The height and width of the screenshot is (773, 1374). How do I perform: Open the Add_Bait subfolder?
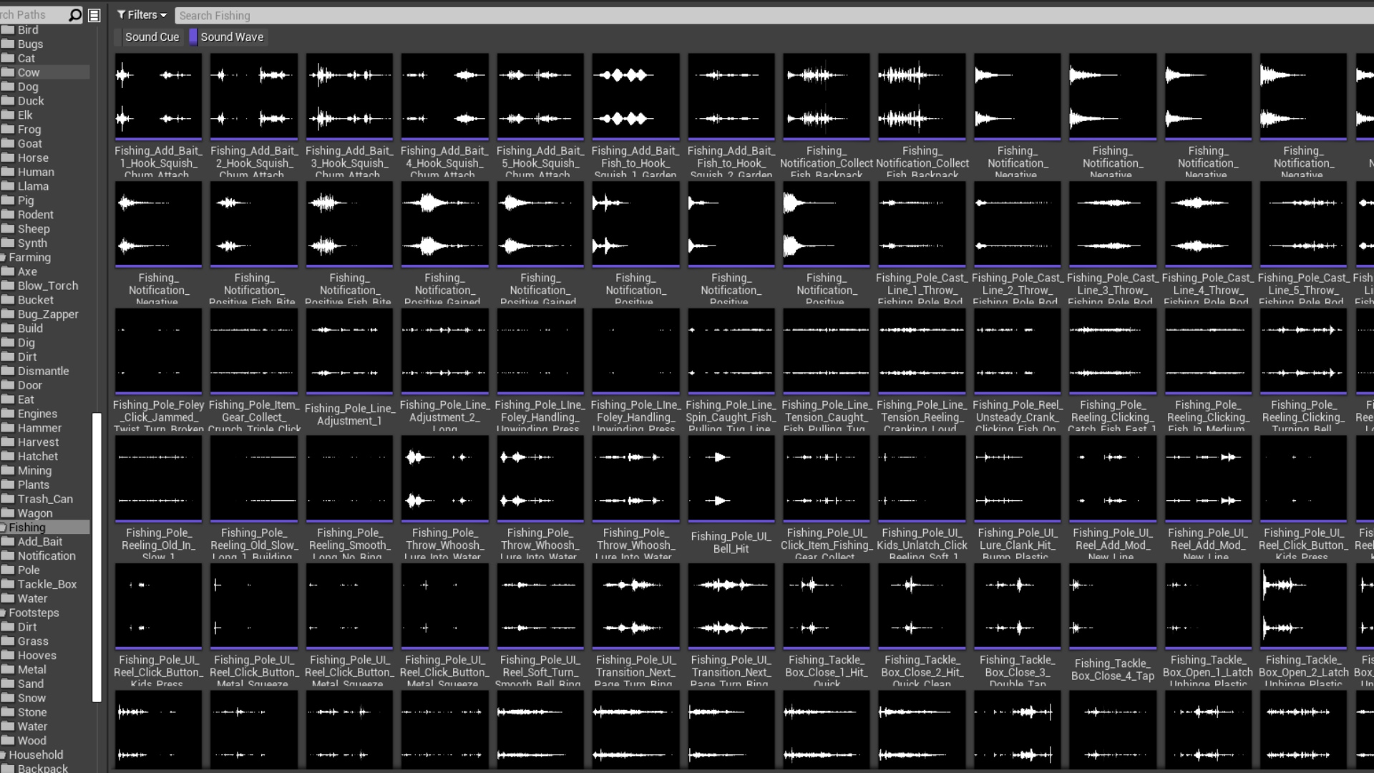(39, 542)
